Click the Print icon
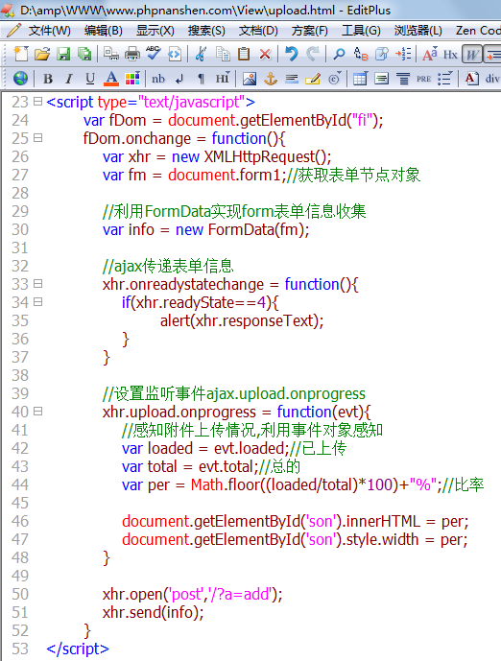Image resolution: width=501 pixels, height=661 pixels. pyautogui.click(x=132, y=54)
